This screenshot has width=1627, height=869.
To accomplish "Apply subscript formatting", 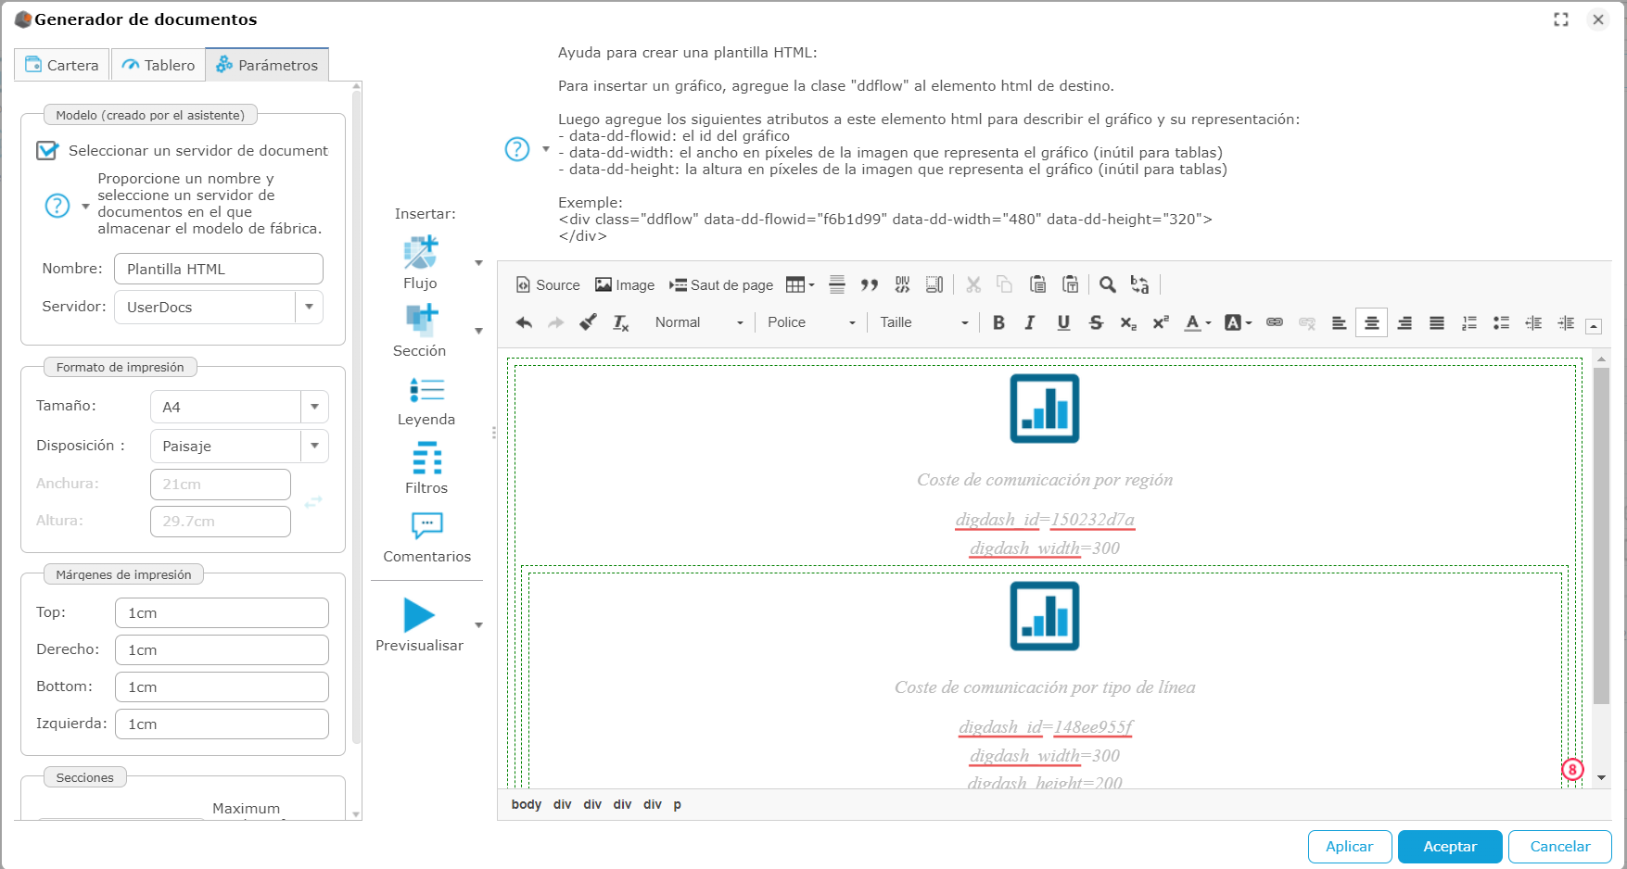I will click(1128, 322).
